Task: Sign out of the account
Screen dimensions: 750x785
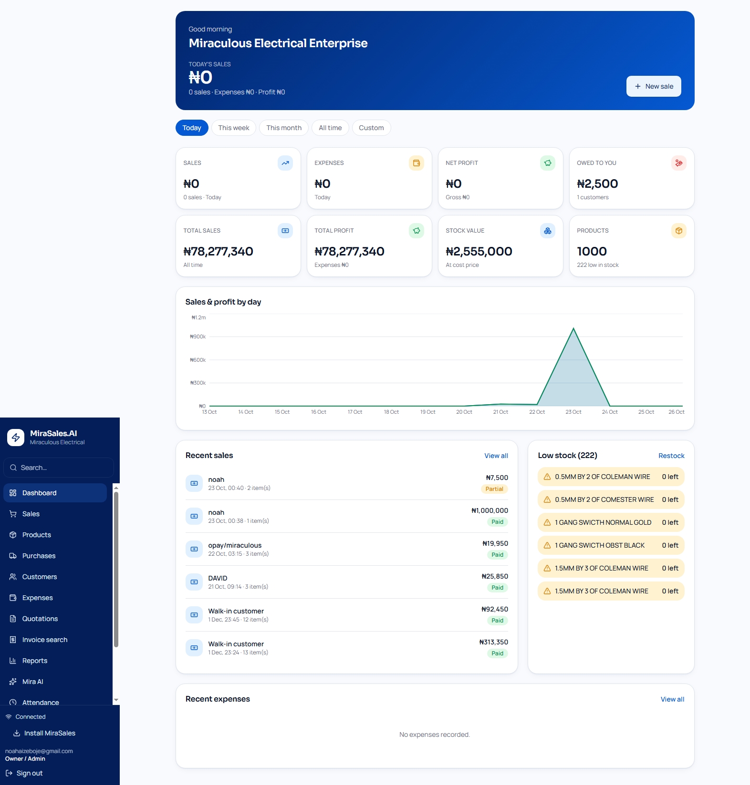Action: [24, 773]
